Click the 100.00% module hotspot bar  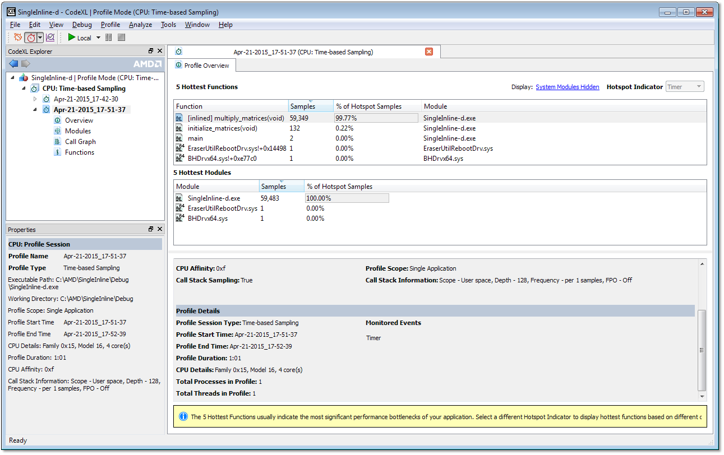click(x=347, y=198)
